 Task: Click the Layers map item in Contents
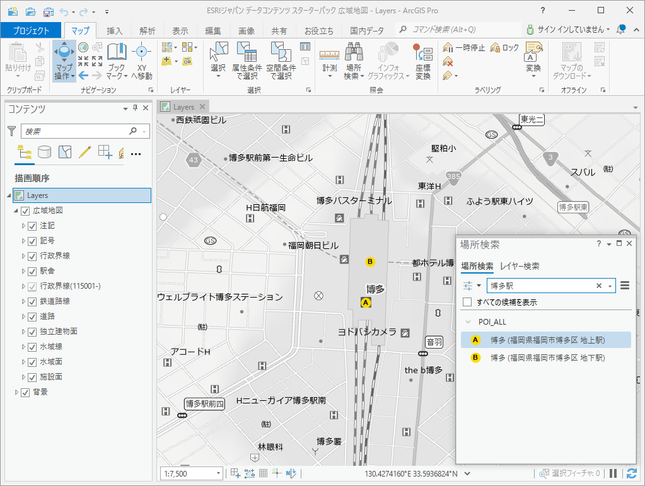coord(82,195)
